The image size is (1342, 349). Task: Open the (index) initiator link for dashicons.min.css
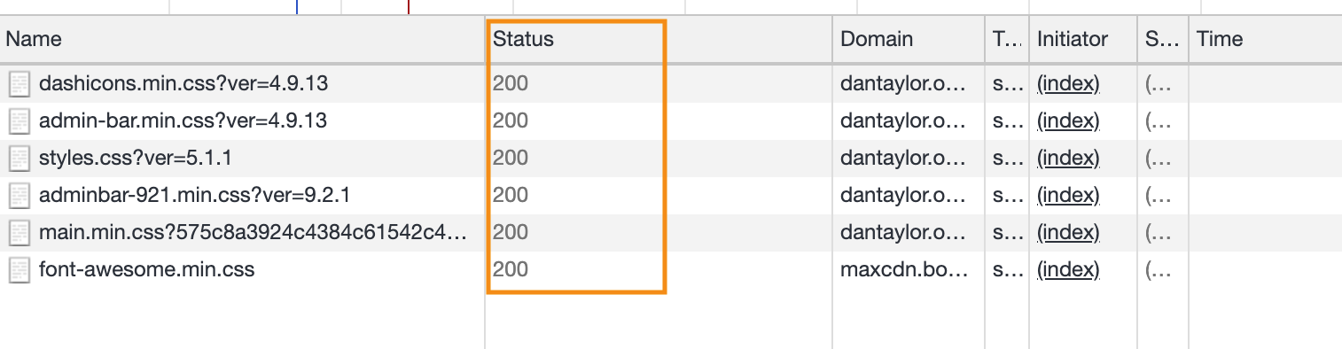(1068, 84)
